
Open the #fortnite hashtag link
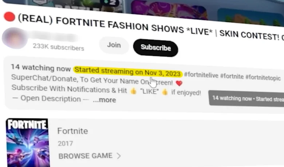click(x=232, y=76)
